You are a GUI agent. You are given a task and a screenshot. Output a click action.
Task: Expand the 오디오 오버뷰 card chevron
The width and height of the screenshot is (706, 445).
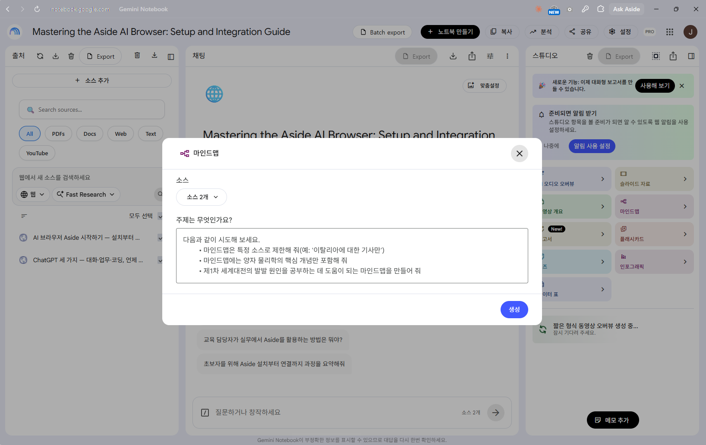click(603, 179)
